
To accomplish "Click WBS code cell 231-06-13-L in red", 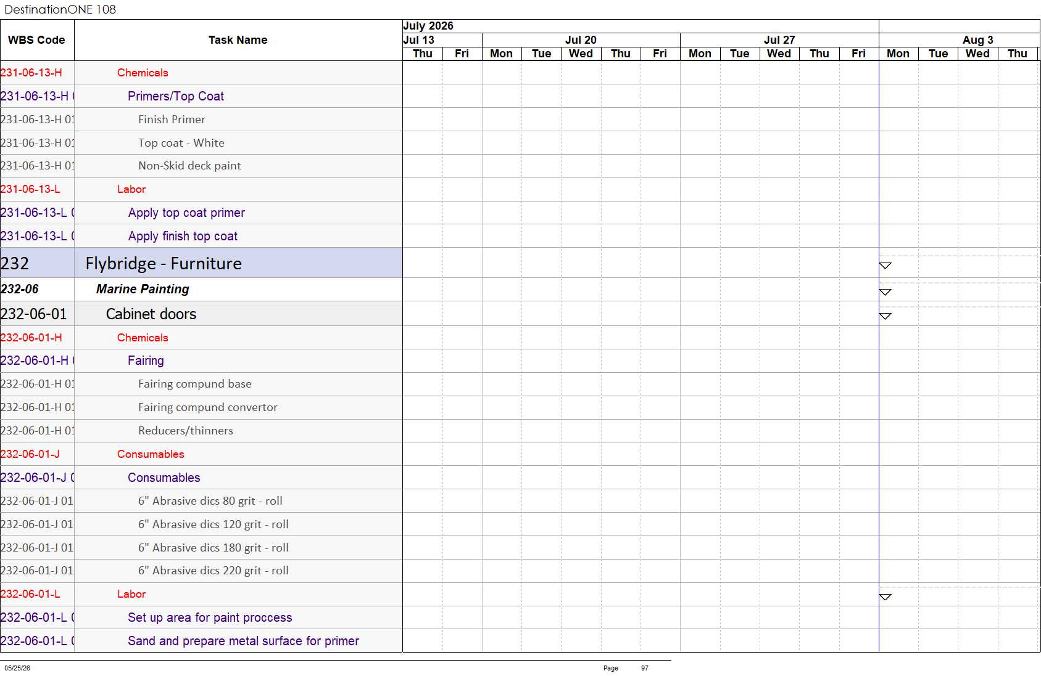I will pyautogui.click(x=37, y=189).
